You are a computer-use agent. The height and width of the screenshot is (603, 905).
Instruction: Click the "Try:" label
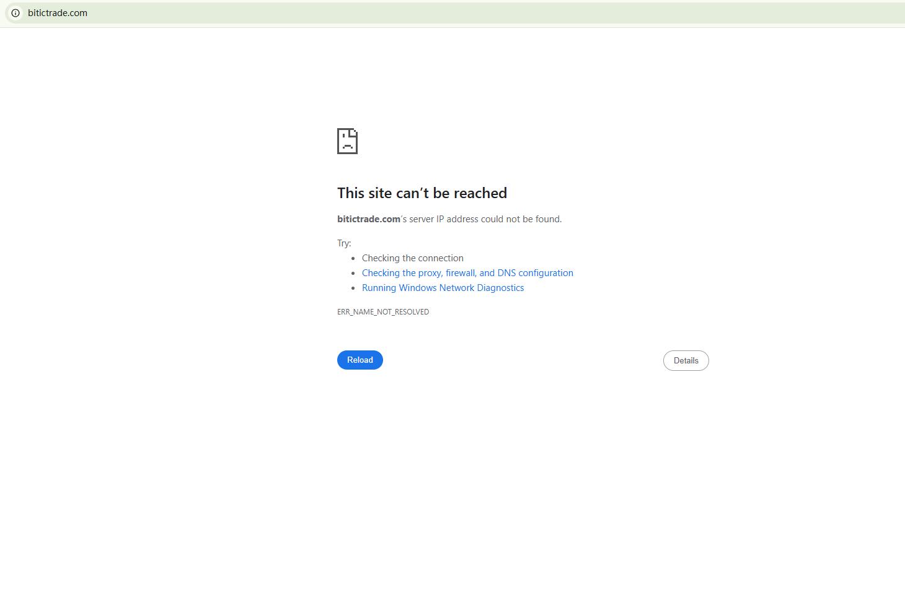pyautogui.click(x=344, y=243)
